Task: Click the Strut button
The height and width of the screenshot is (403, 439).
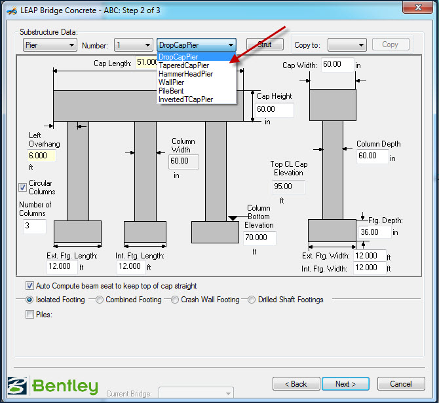Action: [x=265, y=44]
